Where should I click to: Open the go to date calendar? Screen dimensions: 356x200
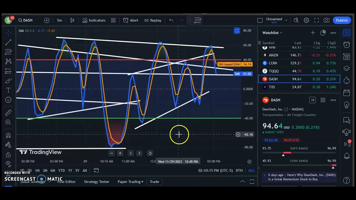(96, 170)
